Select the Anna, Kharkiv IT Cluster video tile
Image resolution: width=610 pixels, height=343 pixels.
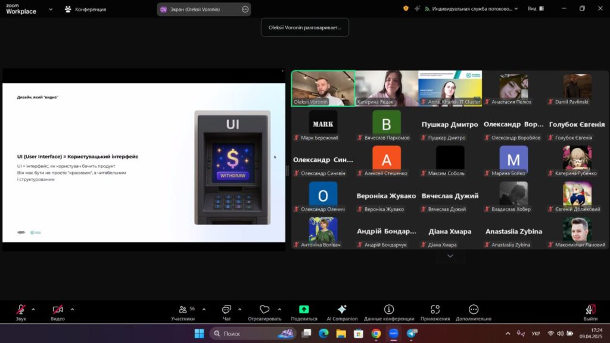coord(450,88)
